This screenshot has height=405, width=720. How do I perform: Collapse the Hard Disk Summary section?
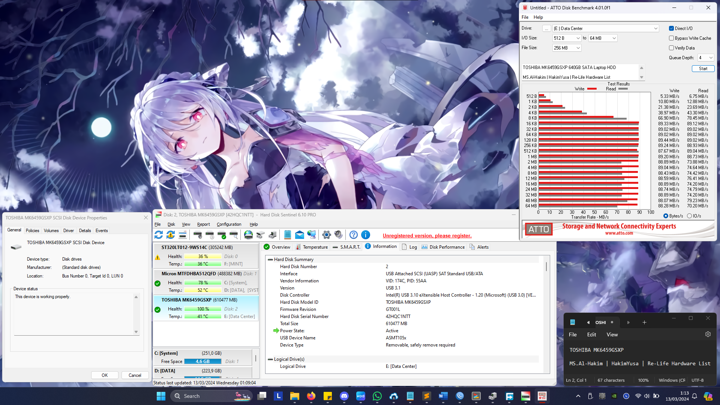click(x=270, y=259)
